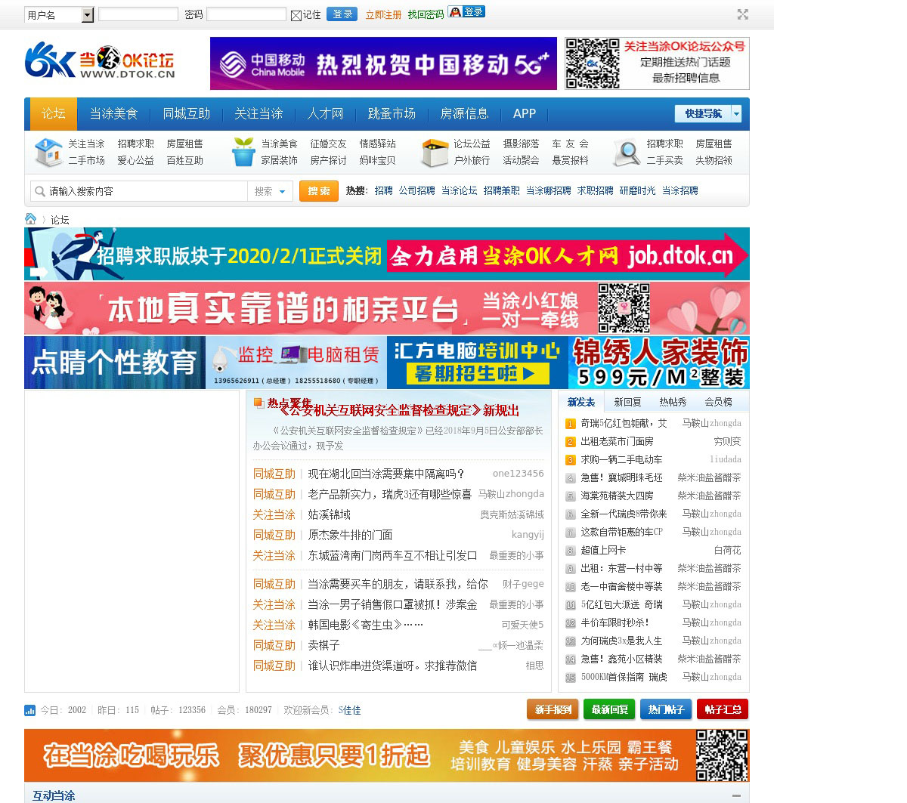Click the 摄影部落 quick link
This screenshot has height=803, width=907.
point(521,144)
